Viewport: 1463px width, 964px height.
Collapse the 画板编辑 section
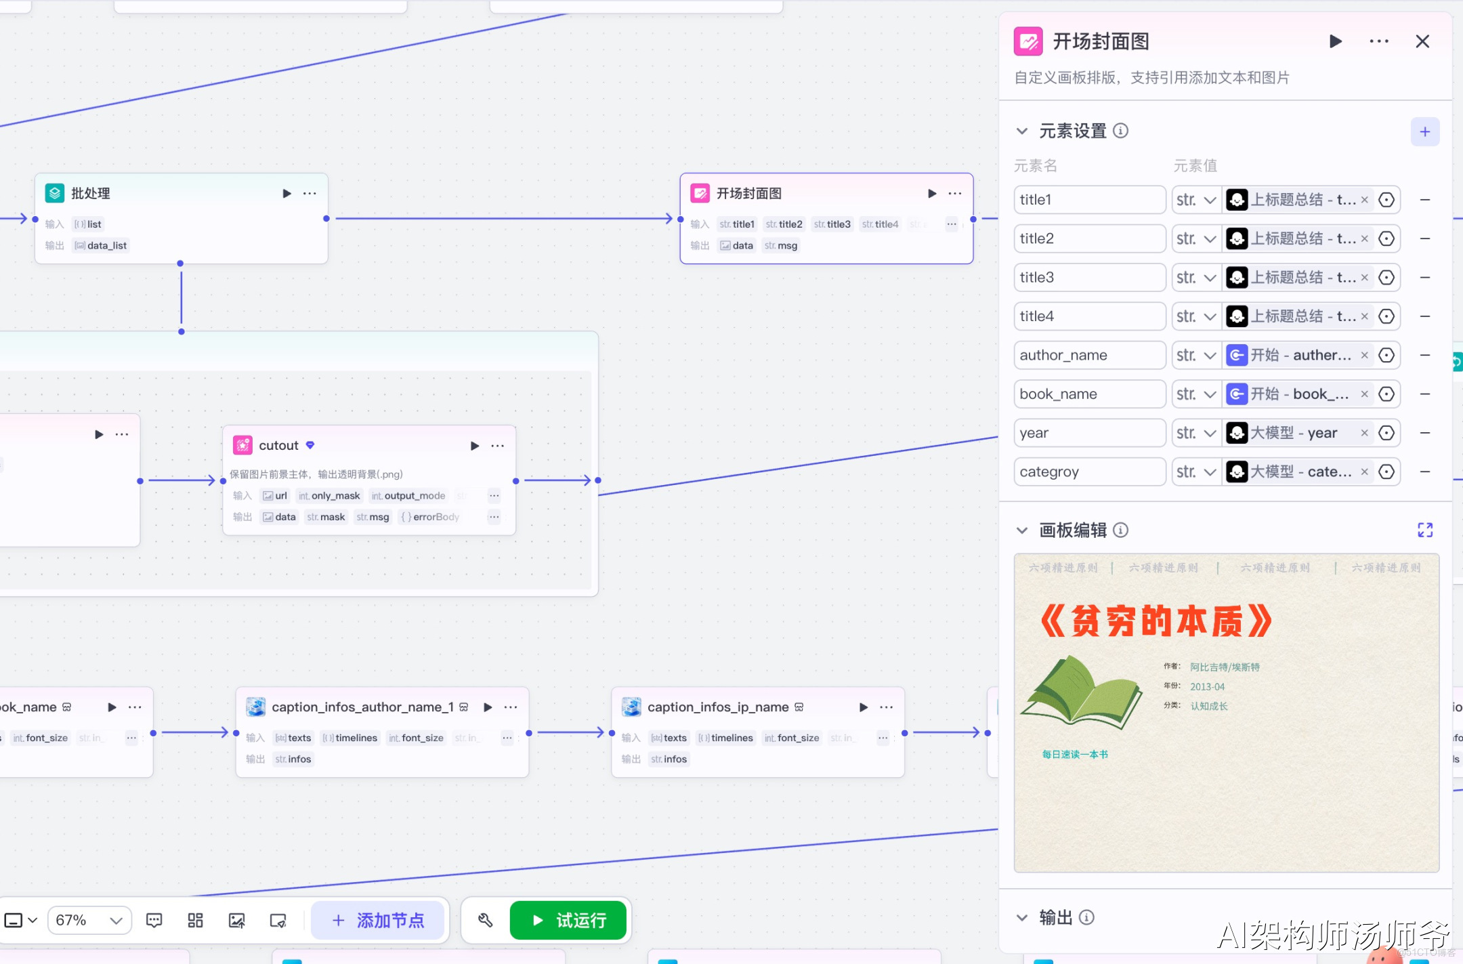[x=1022, y=530]
